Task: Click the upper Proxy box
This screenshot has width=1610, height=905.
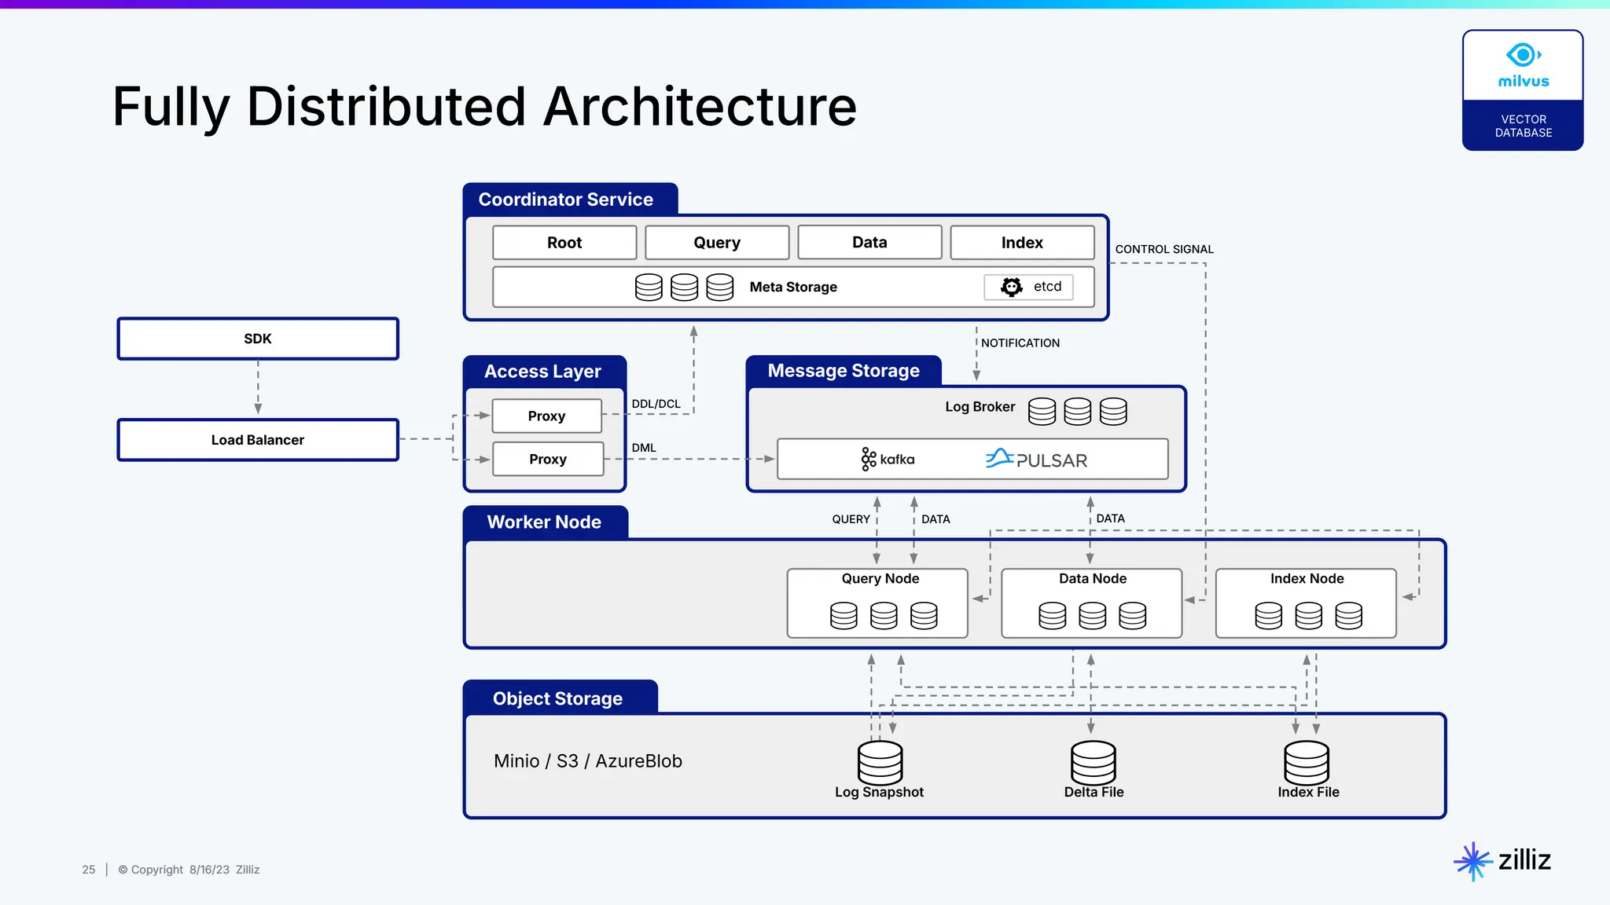Action: click(x=546, y=416)
